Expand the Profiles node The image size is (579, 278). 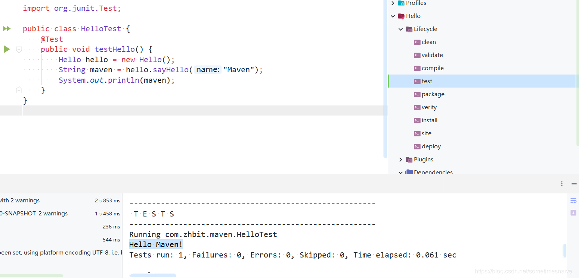tap(393, 3)
